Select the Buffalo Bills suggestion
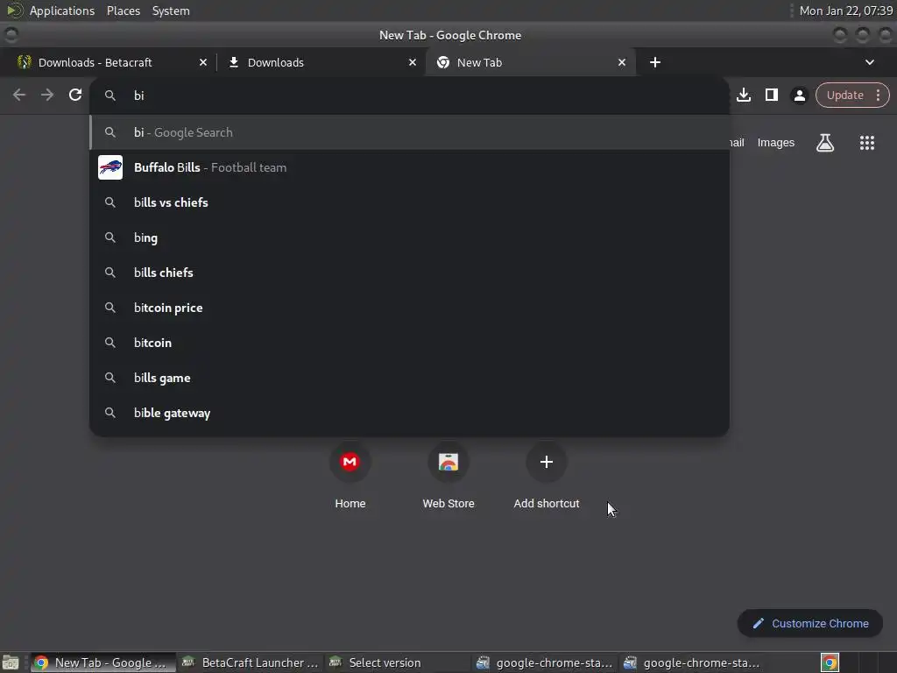The height and width of the screenshot is (673, 897). [409, 167]
